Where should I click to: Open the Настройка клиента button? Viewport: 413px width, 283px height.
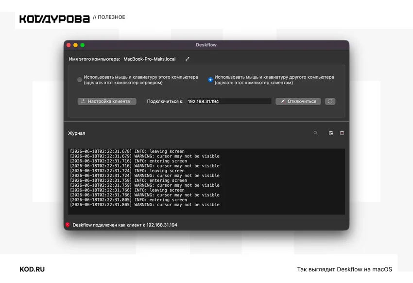[x=107, y=102]
